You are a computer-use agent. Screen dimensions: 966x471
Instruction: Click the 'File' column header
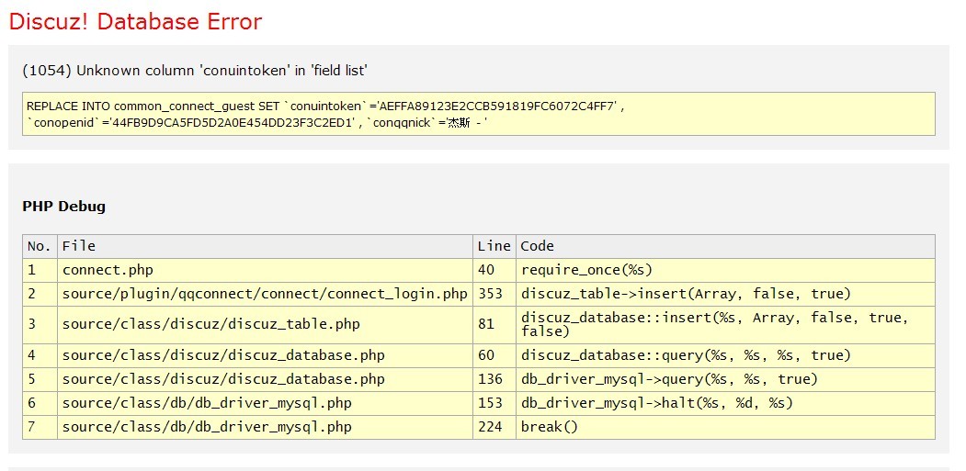coord(79,246)
